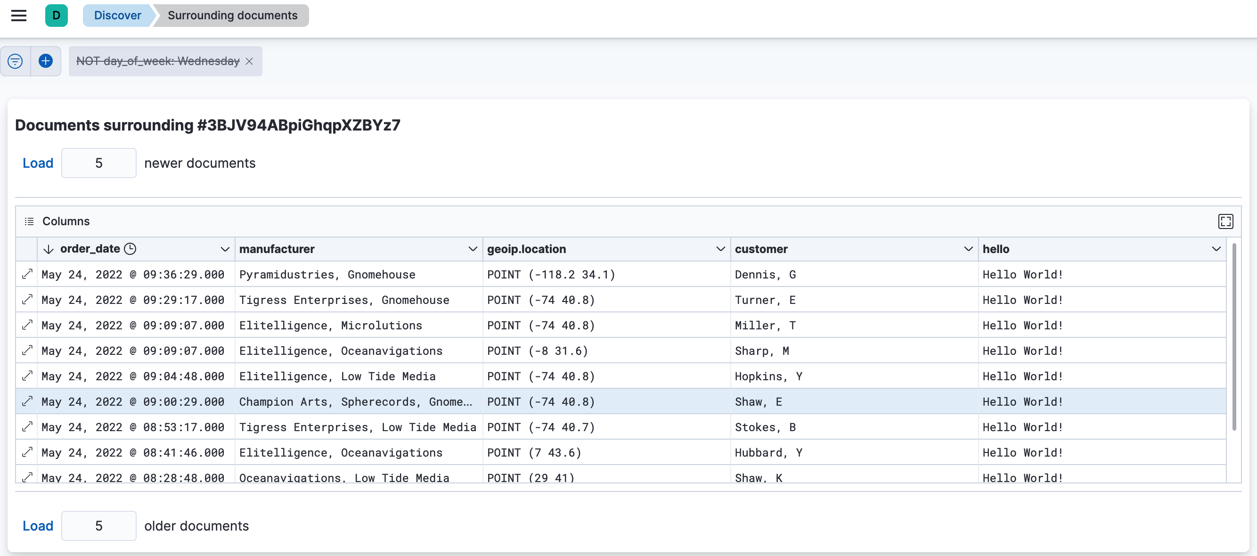Expand the highlighted Champion Arts document
This screenshot has width=1257, height=556.
click(x=27, y=401)
